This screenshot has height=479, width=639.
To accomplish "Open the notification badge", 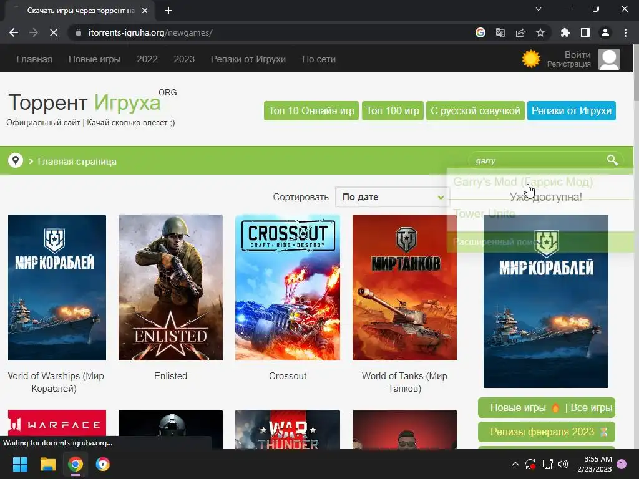I will (622, 464).
